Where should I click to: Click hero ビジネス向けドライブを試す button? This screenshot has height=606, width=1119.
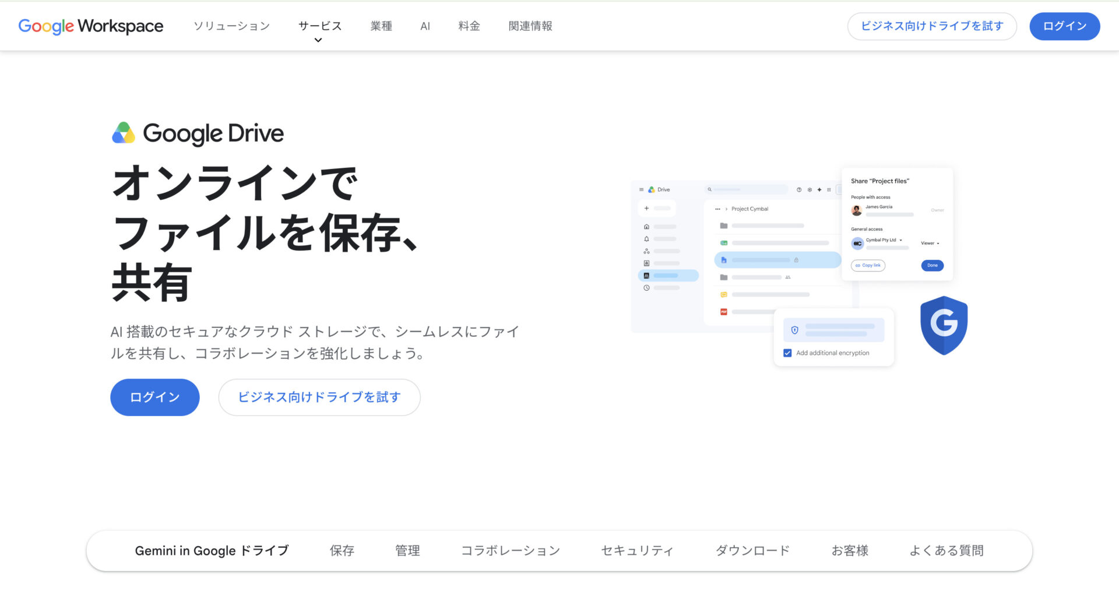(319, 397)
